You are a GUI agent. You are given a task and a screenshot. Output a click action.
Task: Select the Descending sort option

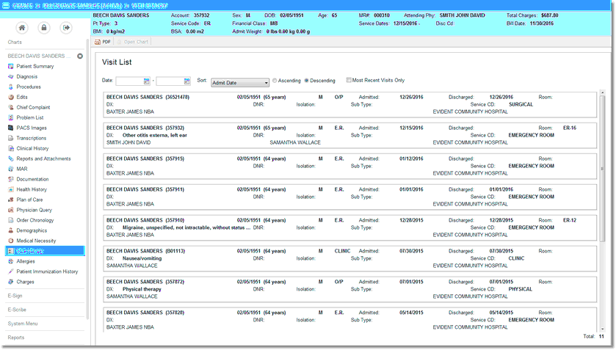tap(306, 81)
